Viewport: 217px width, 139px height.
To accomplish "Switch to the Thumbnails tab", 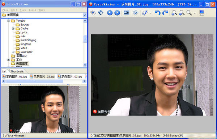I will tap(17, 71).
